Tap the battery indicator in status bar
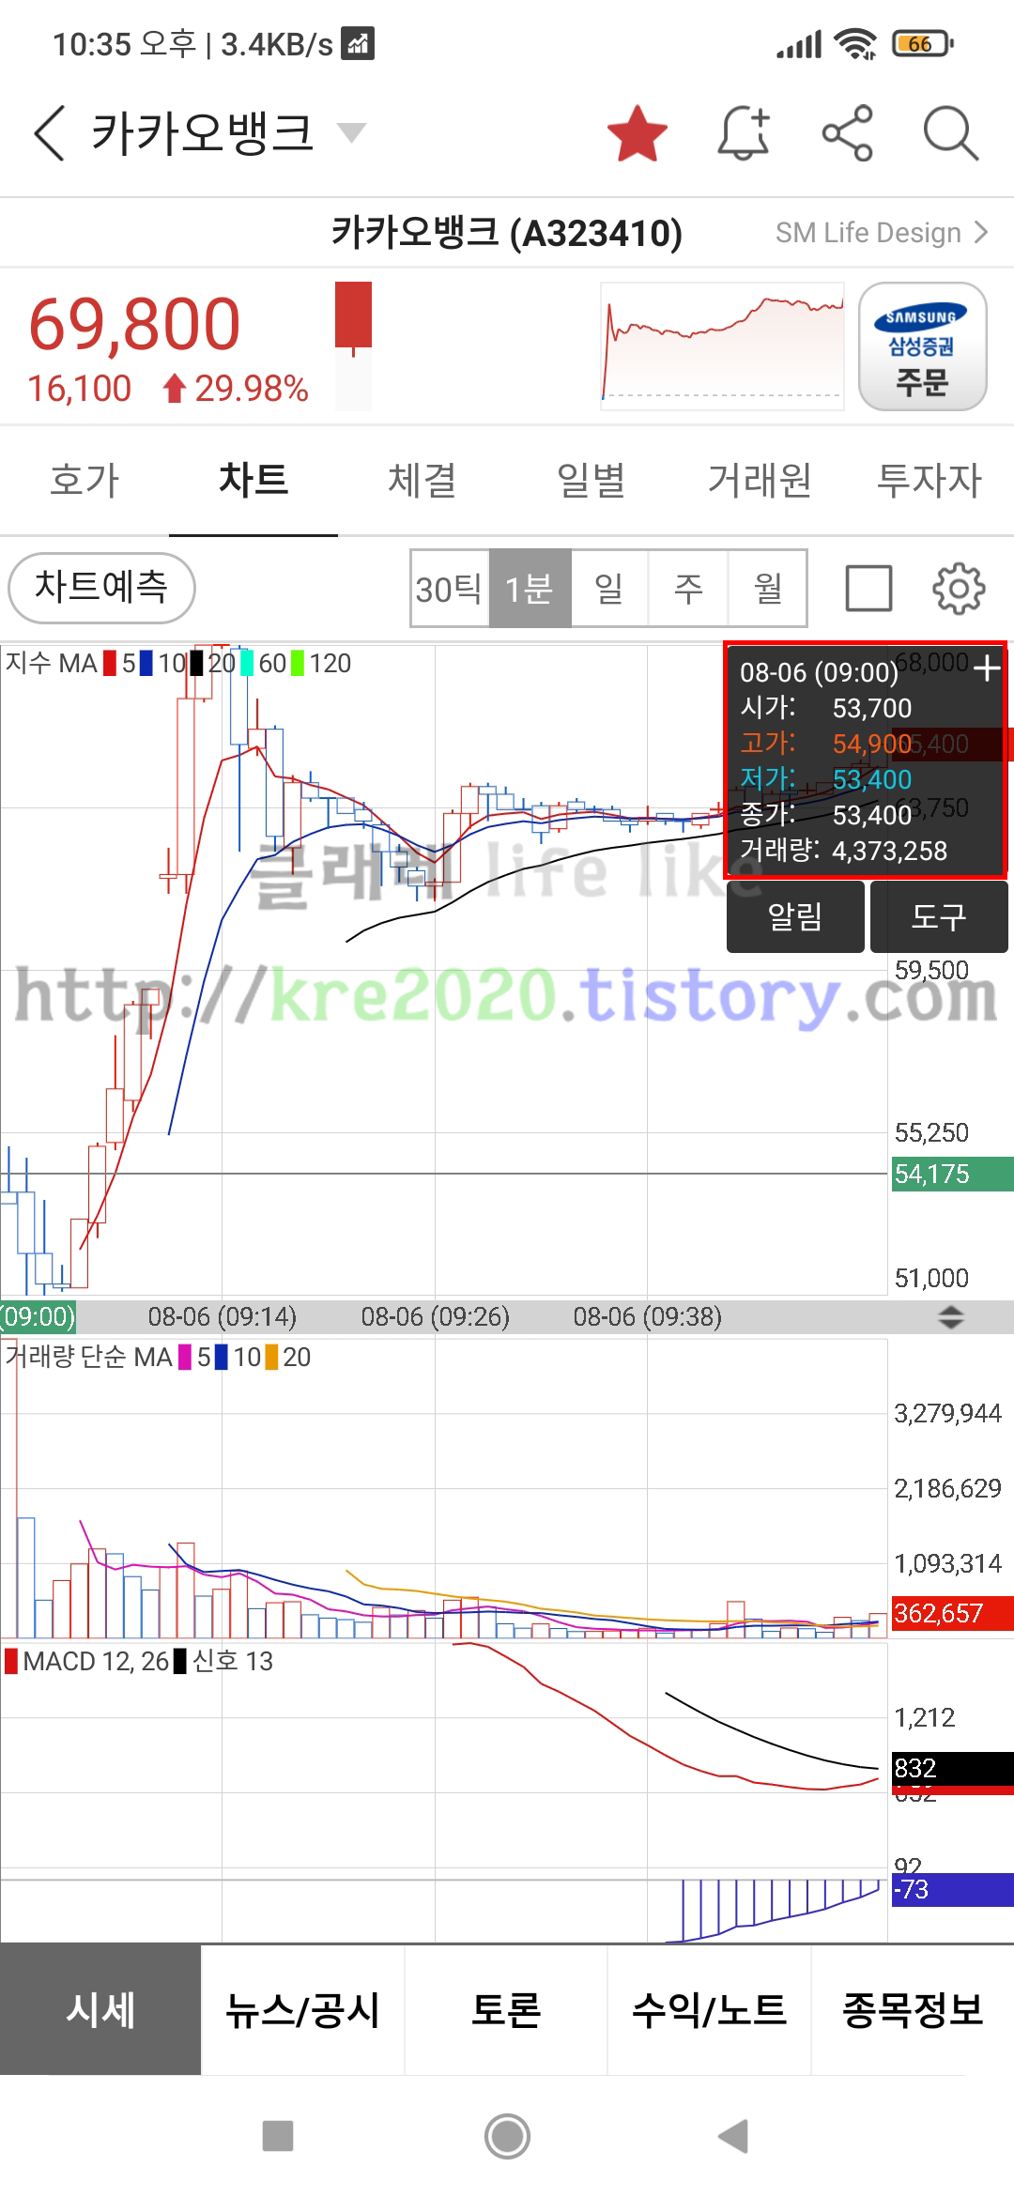This screenshot has height=2197, width=1014. [924, 44]
